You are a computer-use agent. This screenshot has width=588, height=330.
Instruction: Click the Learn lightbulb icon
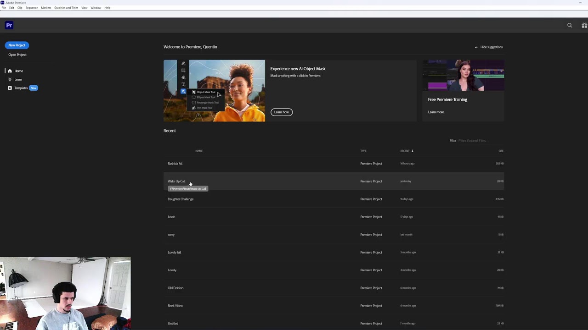point(10,79)
